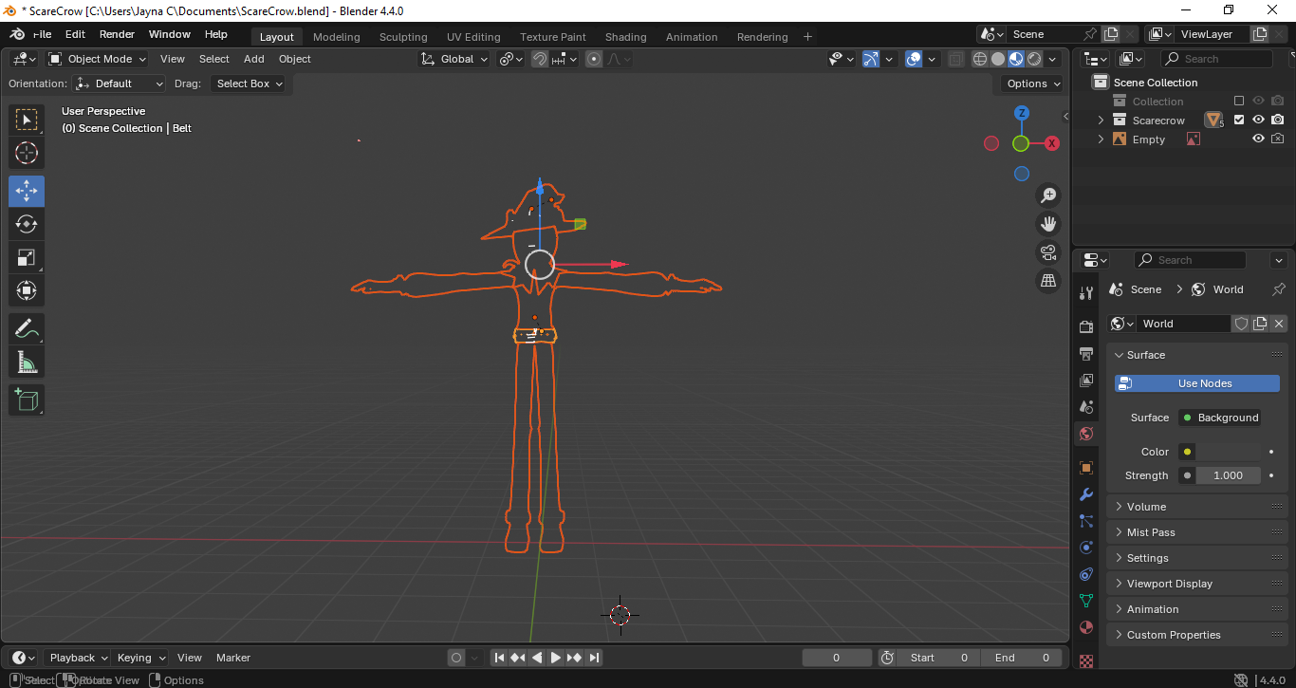Open the Object properties tab icon

(1086, 468)
